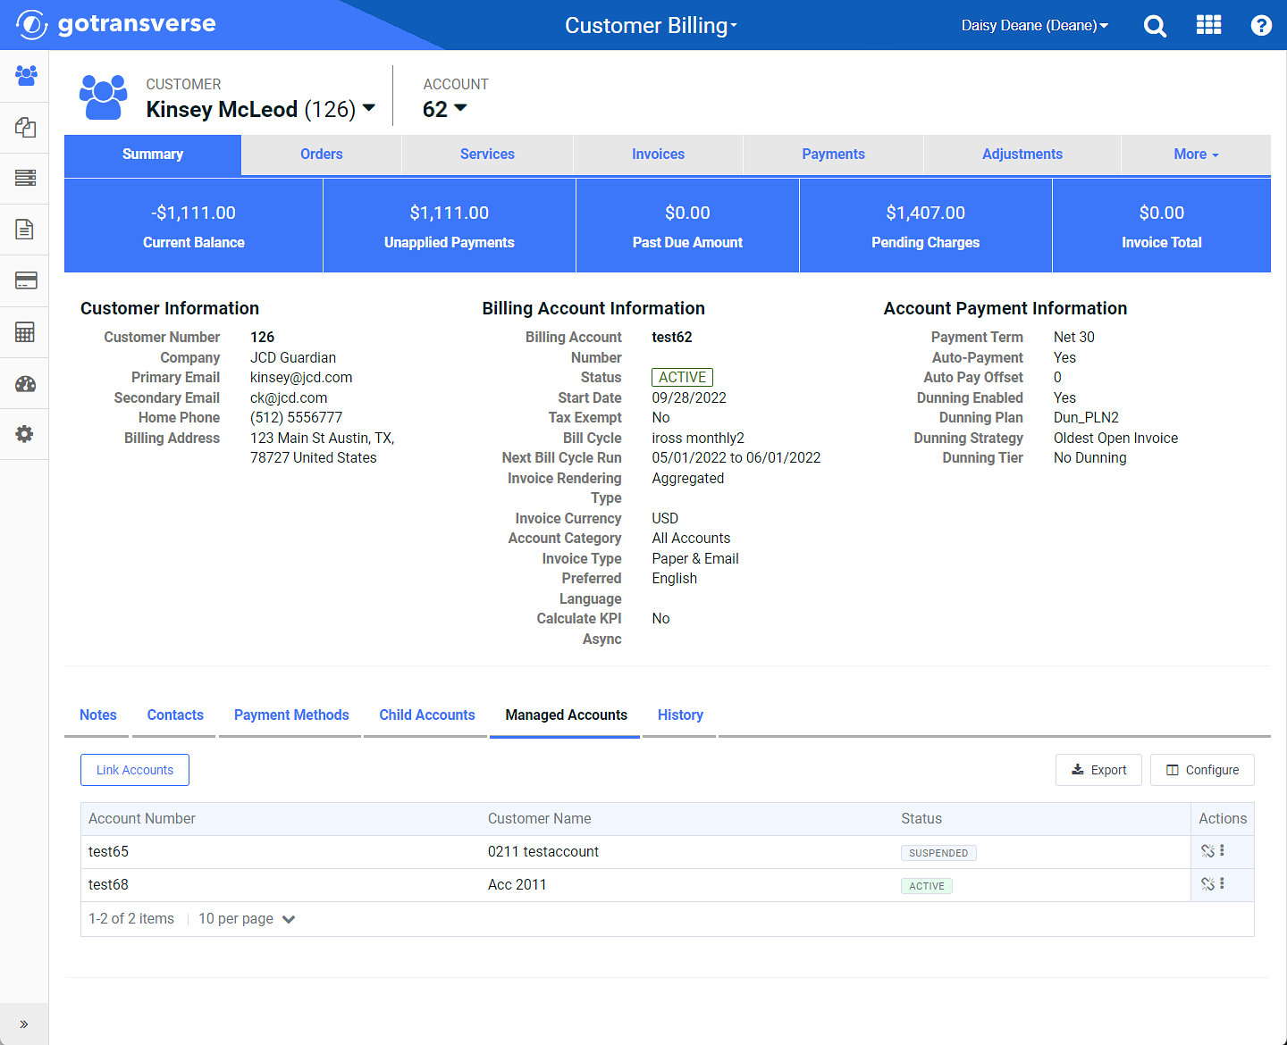This screenshot has width=1287, height=1045.
Task: Click the Current Balance tile
Action: coord(193,226)
